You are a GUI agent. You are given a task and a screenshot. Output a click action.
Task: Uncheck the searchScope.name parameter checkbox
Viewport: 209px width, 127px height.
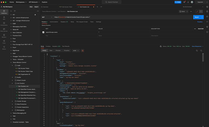(43, 32)
